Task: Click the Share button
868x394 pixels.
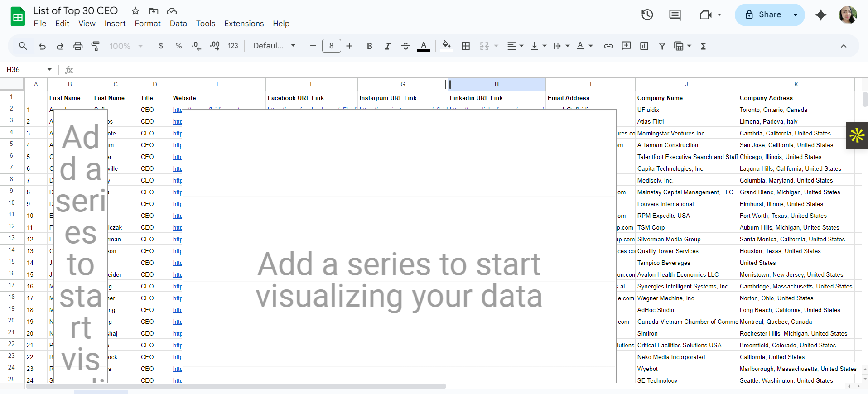Action: tap(763, 15)
